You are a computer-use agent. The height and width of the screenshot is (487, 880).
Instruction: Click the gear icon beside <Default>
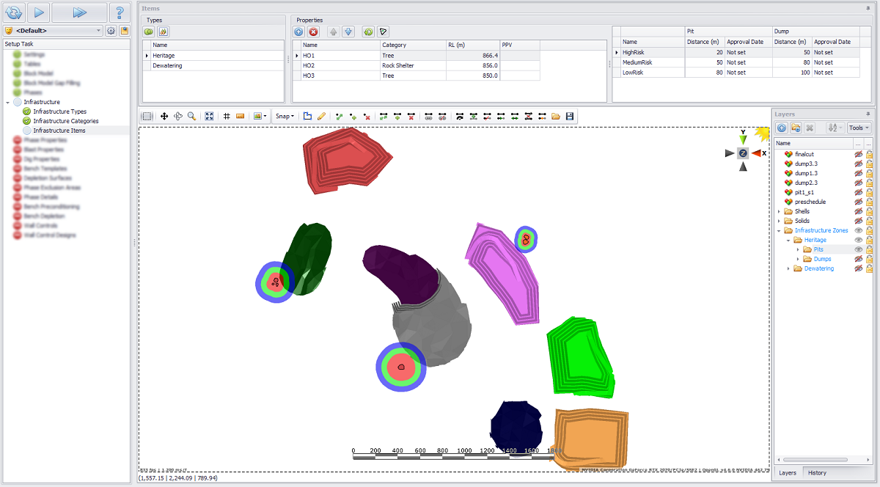(111, 31)
